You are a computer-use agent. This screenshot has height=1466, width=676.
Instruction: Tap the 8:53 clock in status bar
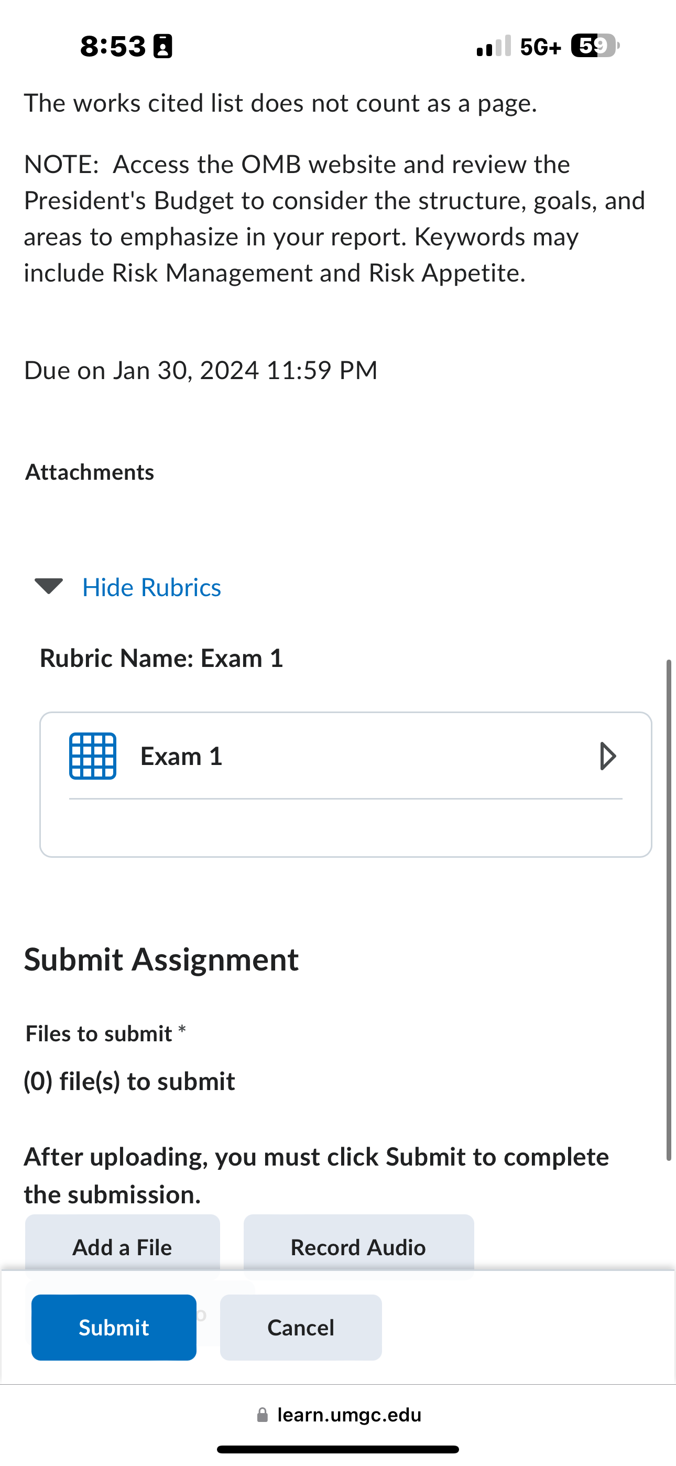click(113, 46)
